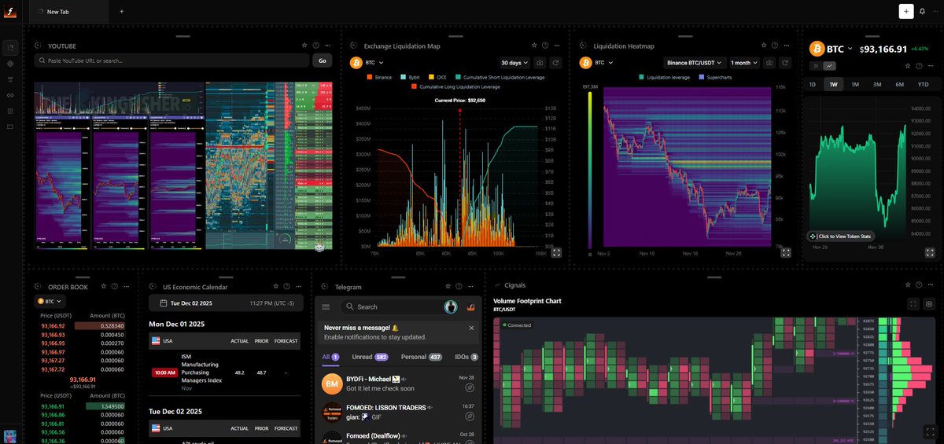Dismiss the Never miss a message banner
The image size is (944, 444).
tap(471, 328)
